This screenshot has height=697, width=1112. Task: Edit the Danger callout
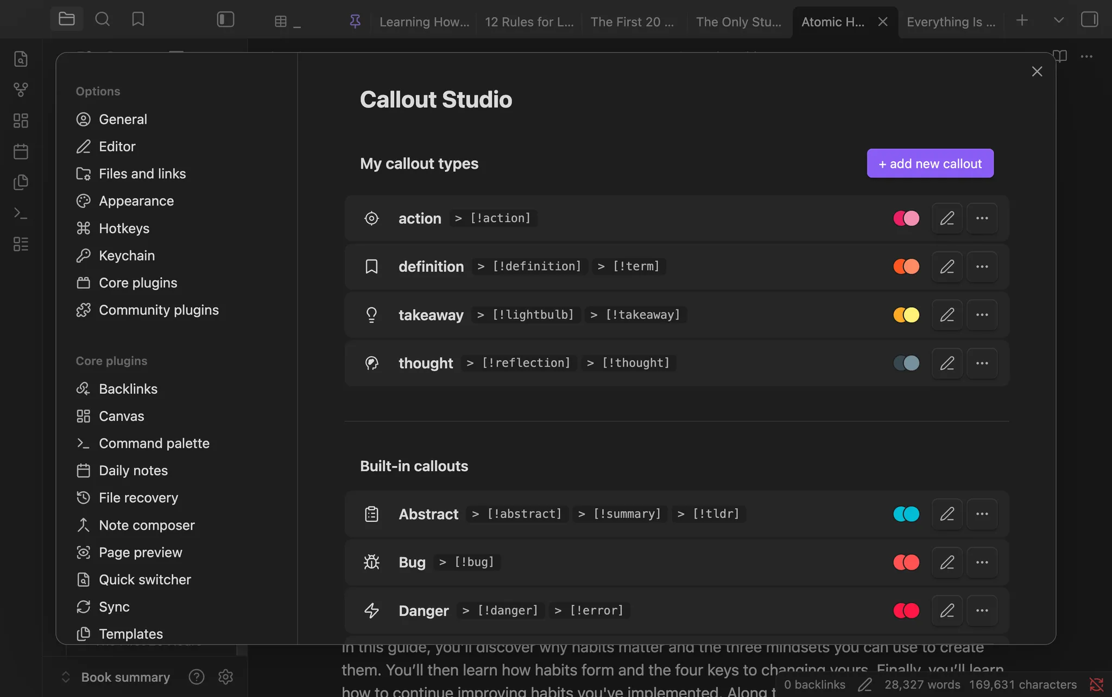pyautogui.click(x=947, y=610)
